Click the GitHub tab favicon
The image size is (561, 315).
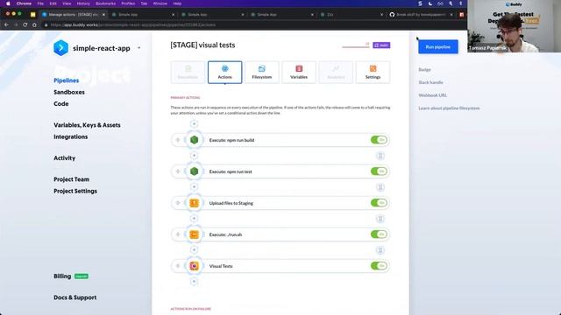392,15
